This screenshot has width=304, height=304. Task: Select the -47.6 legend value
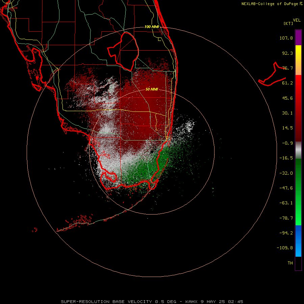[x=286, y=188]
